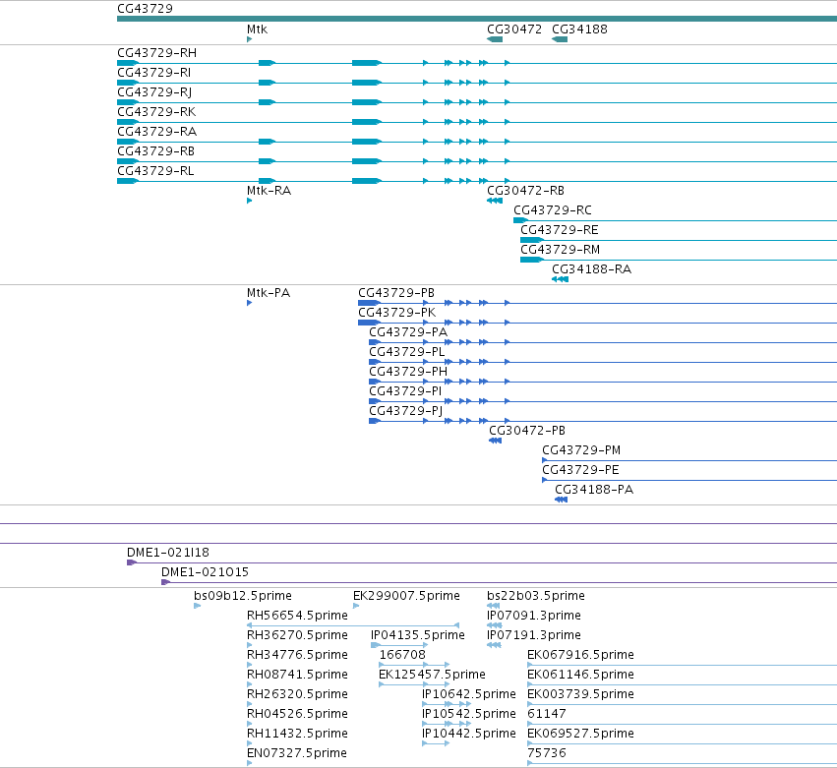The image size is (837, 768).
Task: Select the CG43729-RA transcript label
Action: 157,132
